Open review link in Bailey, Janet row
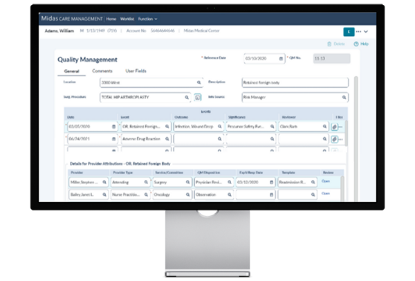 [326, 193]
